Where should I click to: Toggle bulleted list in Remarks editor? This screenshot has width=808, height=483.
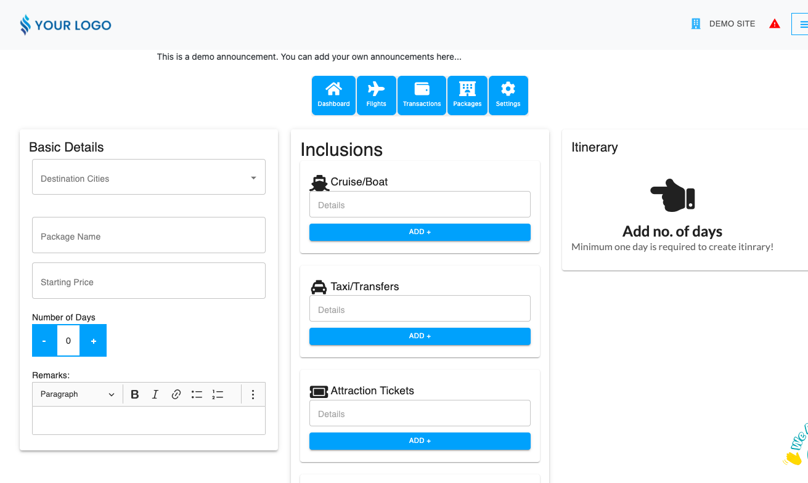click(197, 394)
